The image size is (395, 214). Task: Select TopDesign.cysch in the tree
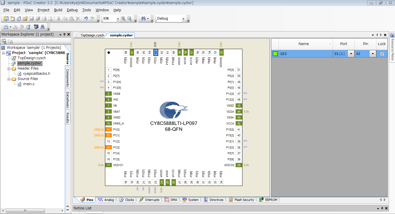click(x=32, y=58)
